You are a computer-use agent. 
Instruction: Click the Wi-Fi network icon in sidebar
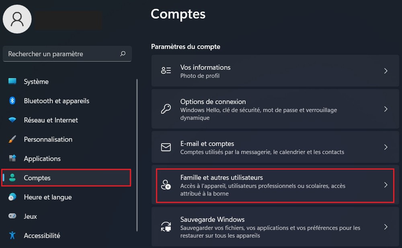pyautogui.click(x=12, y=120)
